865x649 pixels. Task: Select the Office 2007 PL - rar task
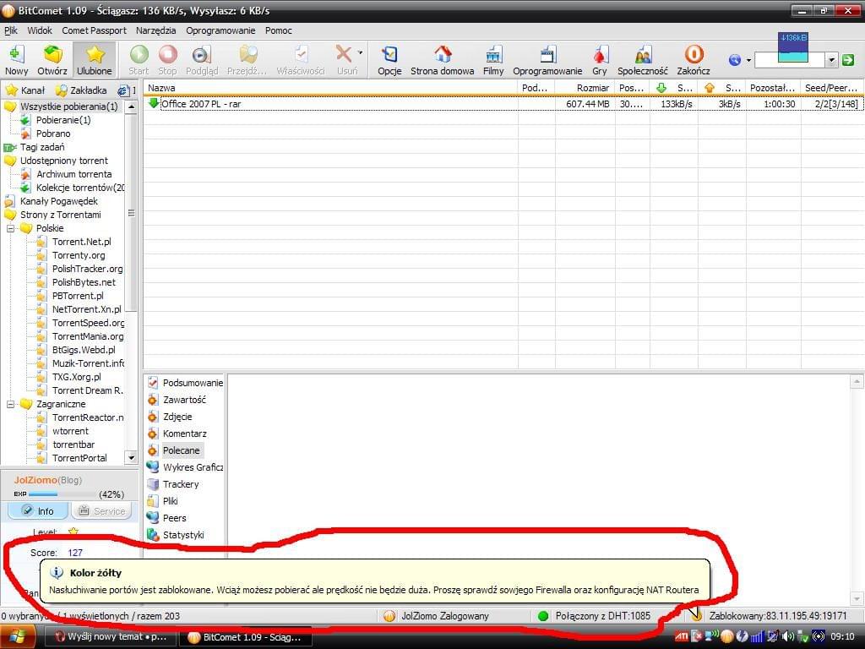pos(503,104)
